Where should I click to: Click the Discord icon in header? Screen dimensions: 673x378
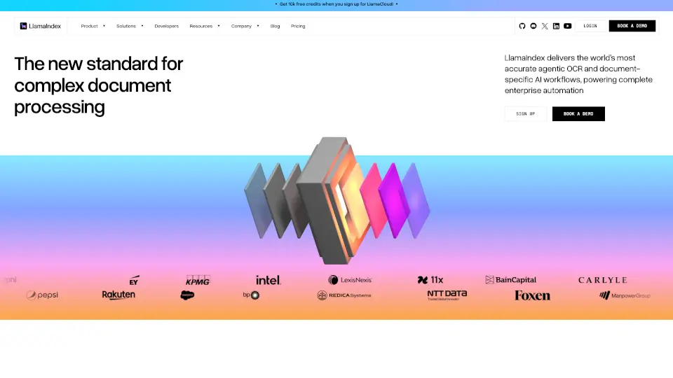pyautogui.click(x=533, y=26)
